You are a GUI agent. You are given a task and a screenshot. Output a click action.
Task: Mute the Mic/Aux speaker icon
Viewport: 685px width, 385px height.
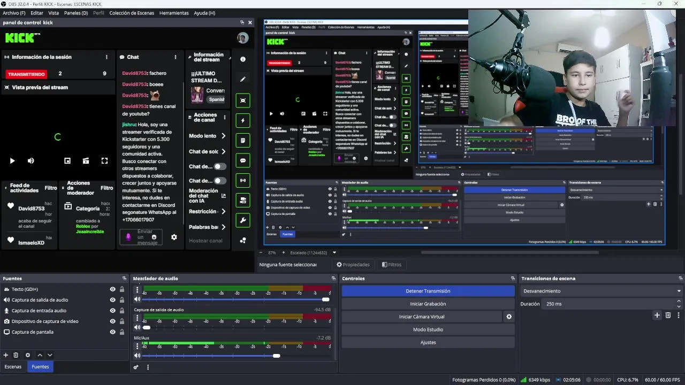pos(137,356)
